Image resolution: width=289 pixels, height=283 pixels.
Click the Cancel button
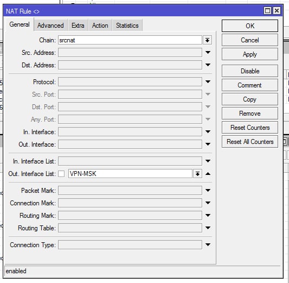[250, 40]
